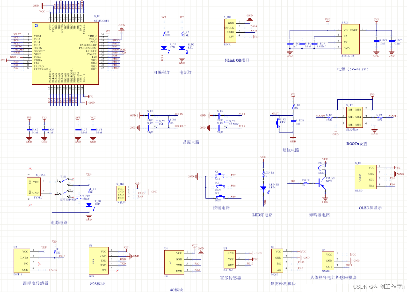The width and height of the screenshot is (409, 292).
Task: Select the S_K1 reset key symbol
Action: [278, 123]
